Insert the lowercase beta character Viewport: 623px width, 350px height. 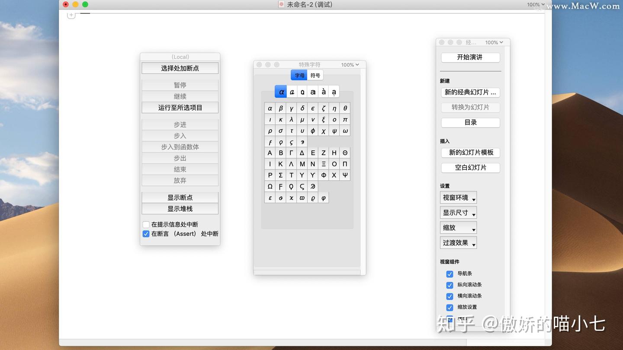tap(281, 108)
